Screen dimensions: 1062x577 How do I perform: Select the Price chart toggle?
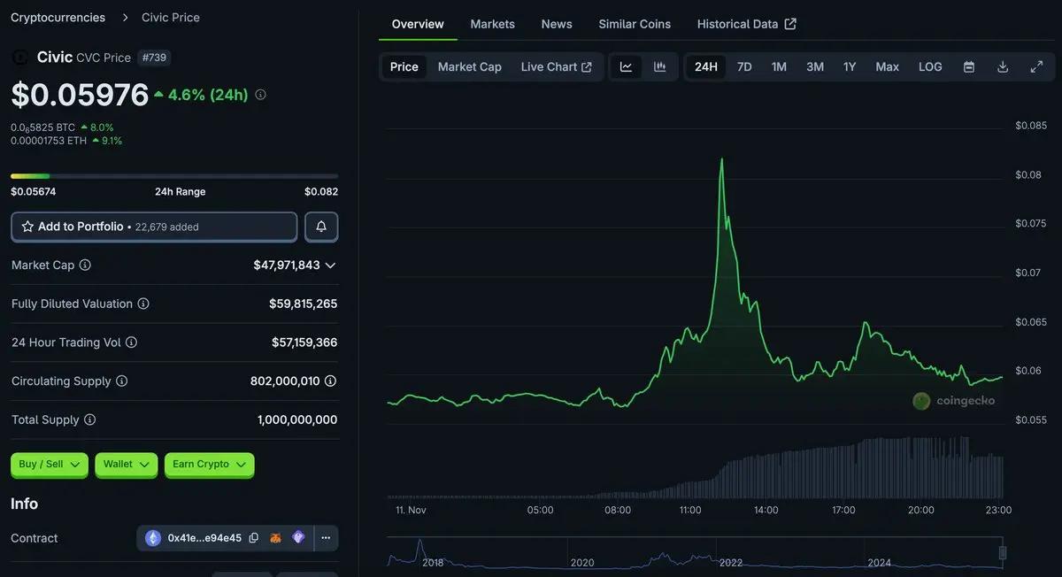point(404,67)
